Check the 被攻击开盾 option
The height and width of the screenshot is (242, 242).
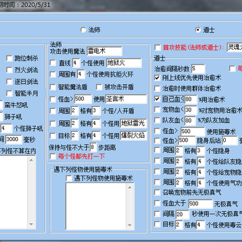[99, 87]
